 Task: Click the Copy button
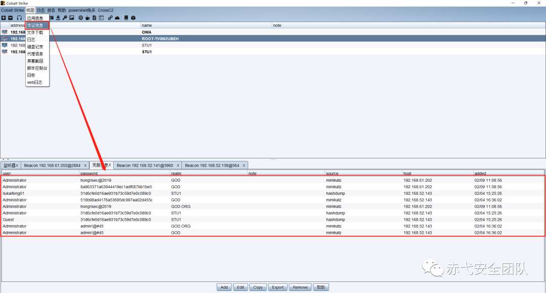click(x=258, y=287)
